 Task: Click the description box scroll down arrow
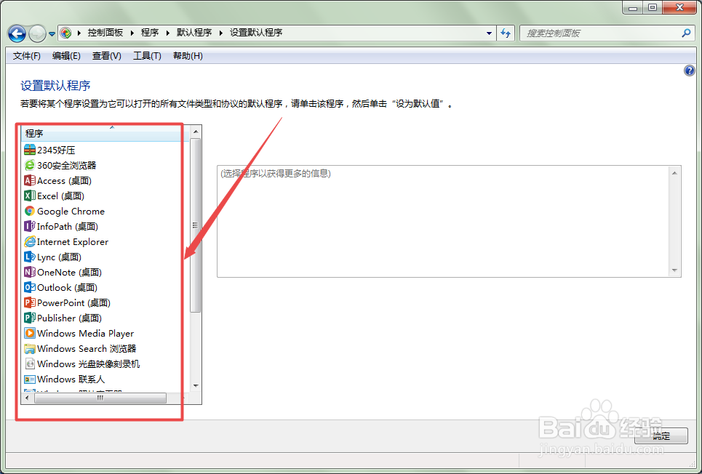[x=674, y=270]
